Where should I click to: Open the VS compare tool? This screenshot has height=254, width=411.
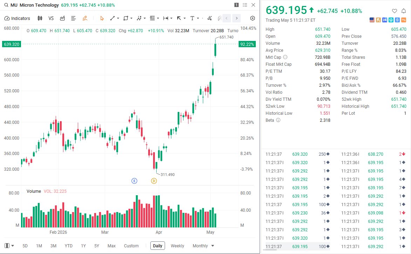coord(51,18)
